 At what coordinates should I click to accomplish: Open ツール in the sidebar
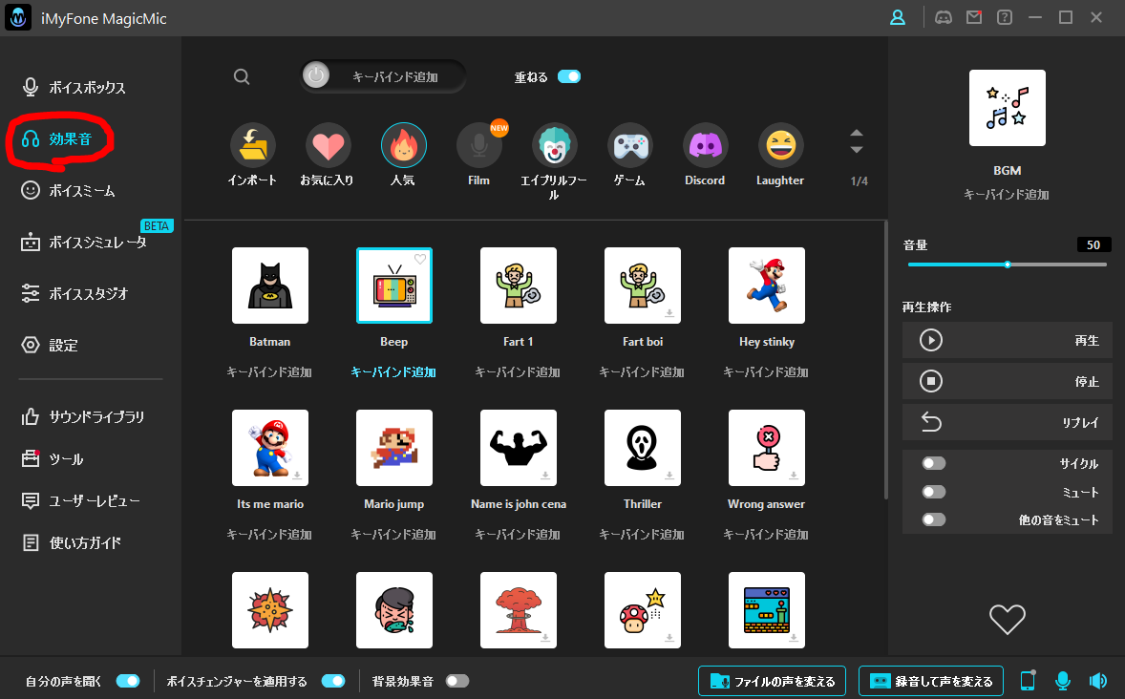[53, 459]
